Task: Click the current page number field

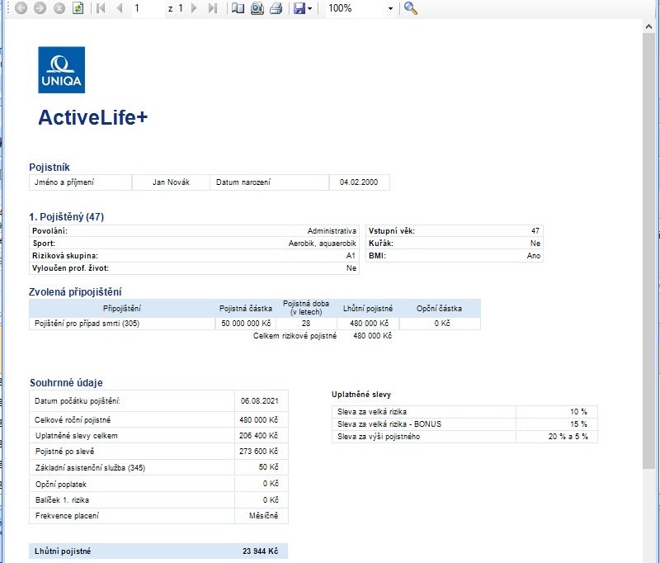Action: pos(148,8)
